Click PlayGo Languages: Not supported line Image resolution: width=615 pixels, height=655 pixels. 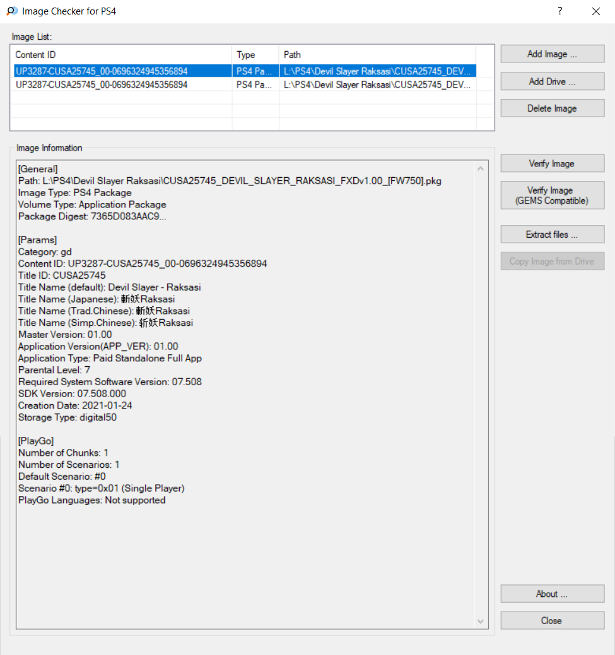tap(92, 500)
